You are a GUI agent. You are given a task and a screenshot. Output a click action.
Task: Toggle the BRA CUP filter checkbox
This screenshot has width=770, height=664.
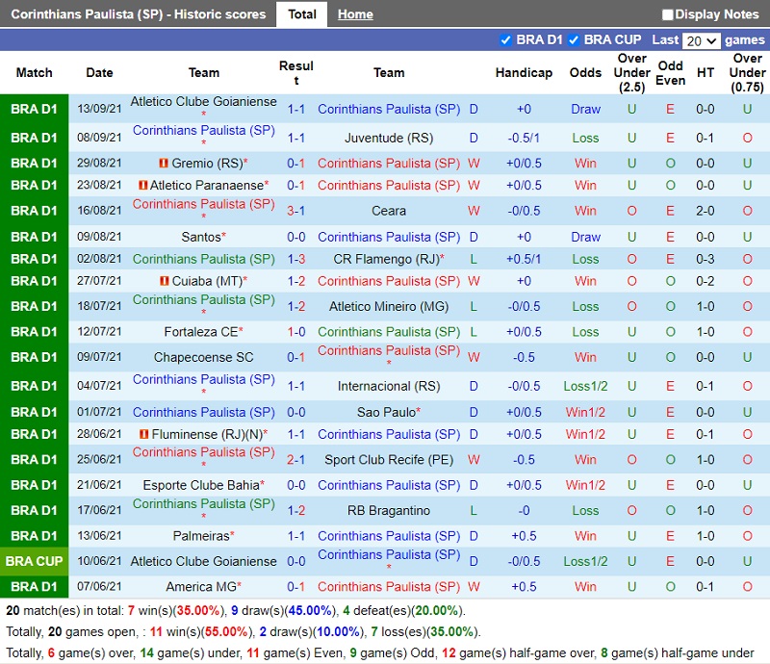point(574,40)
